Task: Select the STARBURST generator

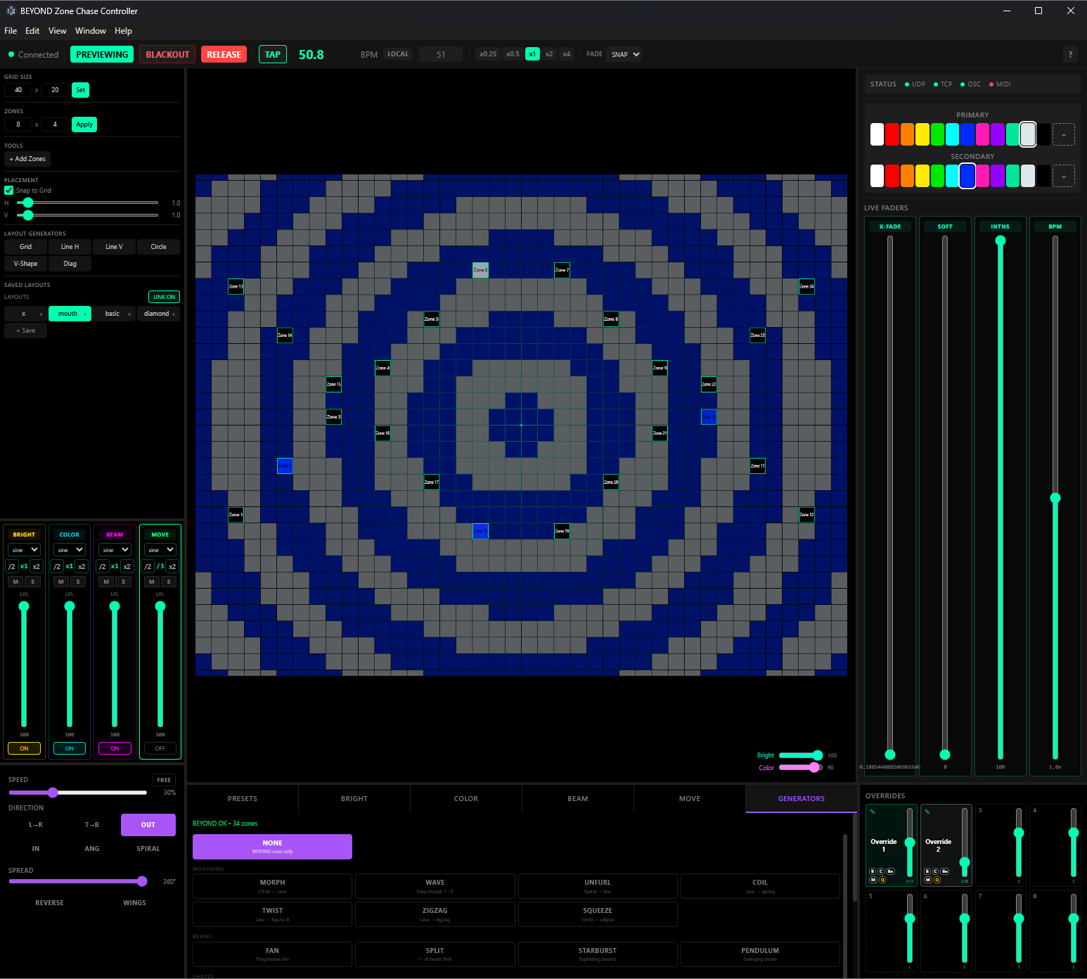Action: point(598,954)
